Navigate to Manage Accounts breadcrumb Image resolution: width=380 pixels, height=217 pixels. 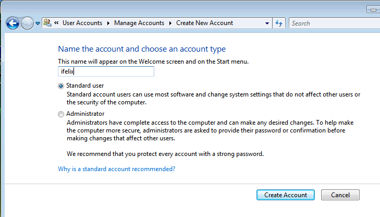point(139,23)
